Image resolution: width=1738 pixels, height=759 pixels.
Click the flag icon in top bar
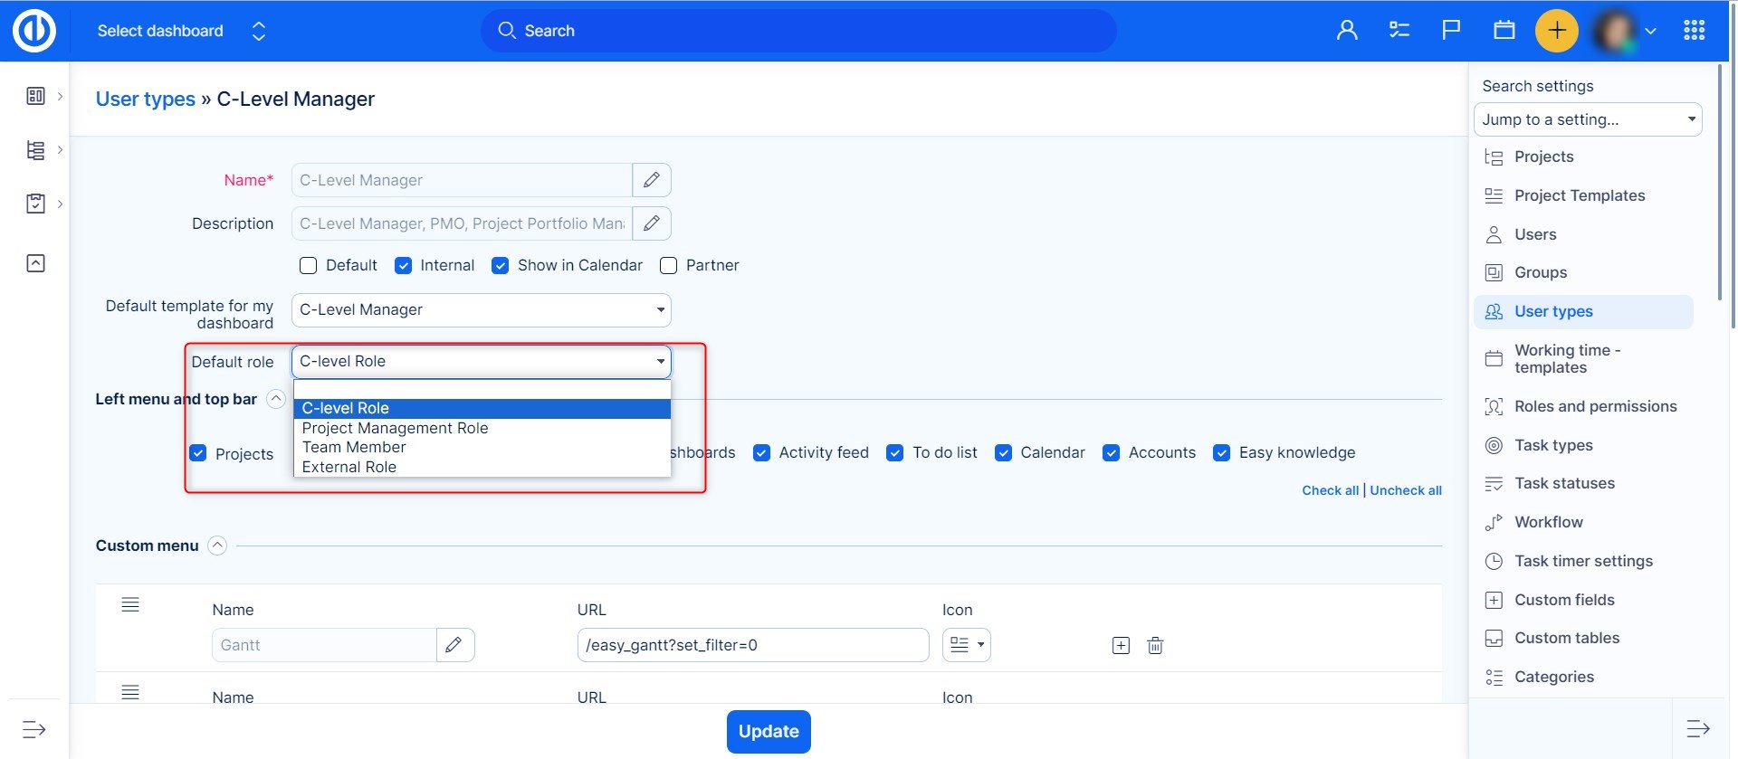(1451, 31)
